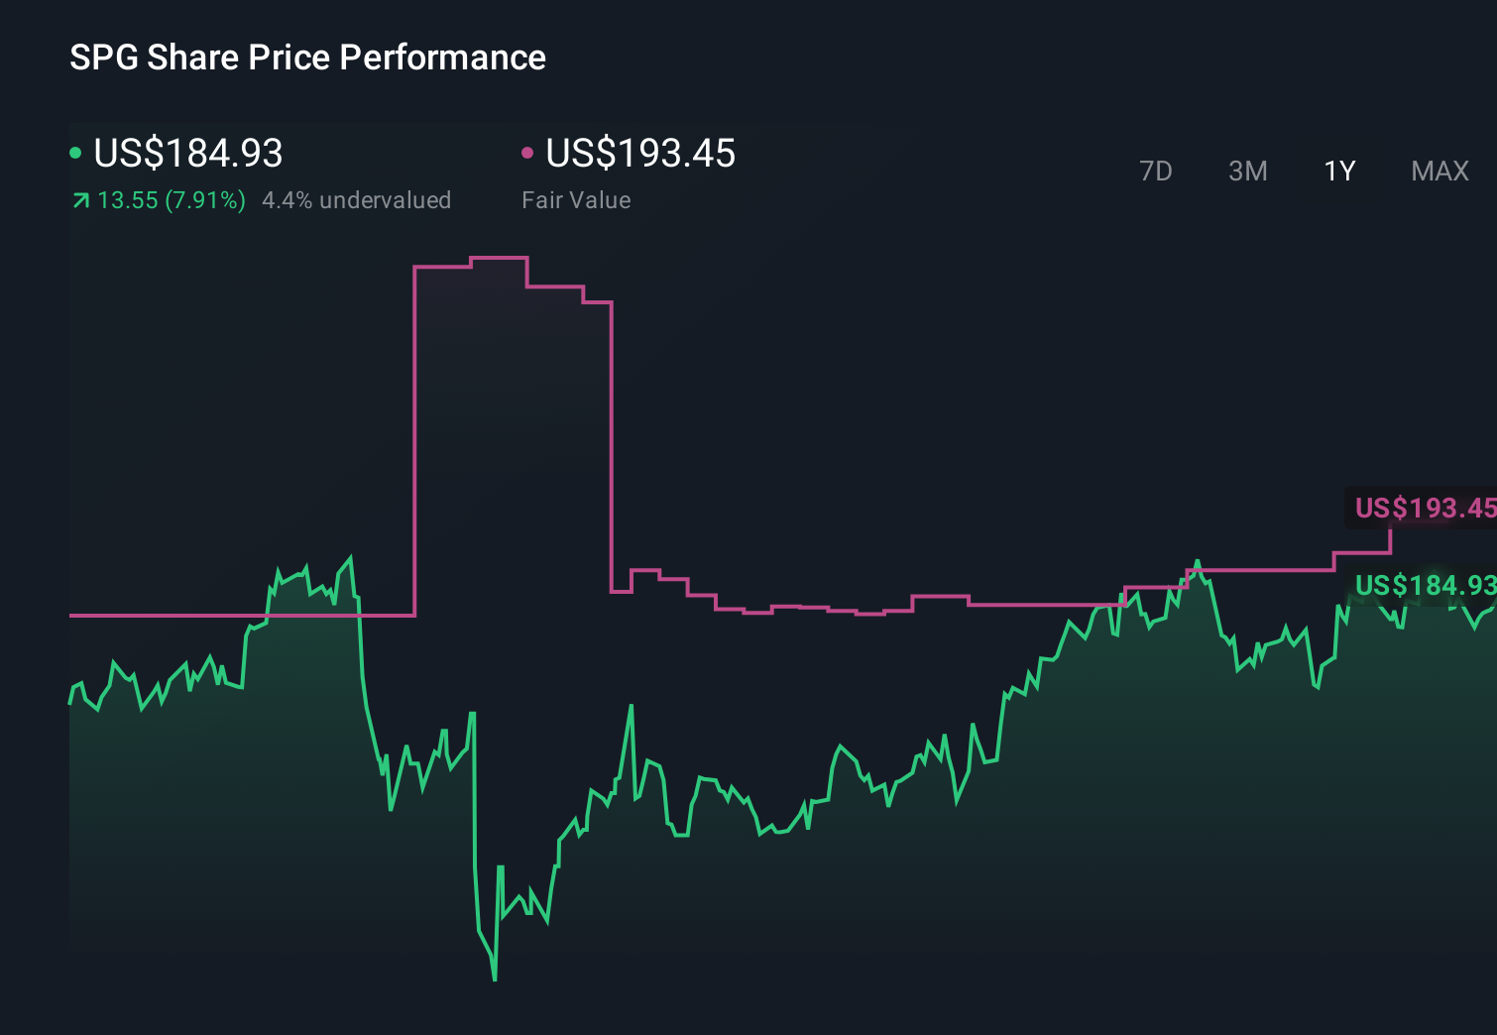Open the 1Y chart period
This screenshot has height=1035, width=1497.
1338,171
